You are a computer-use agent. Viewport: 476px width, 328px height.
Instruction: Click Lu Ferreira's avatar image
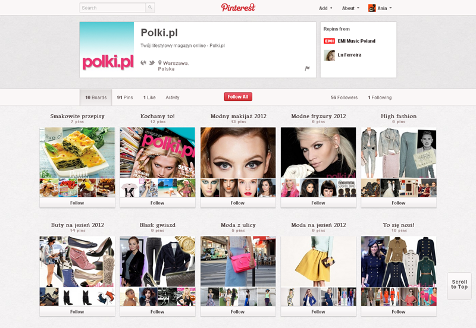tap(329, 55)
